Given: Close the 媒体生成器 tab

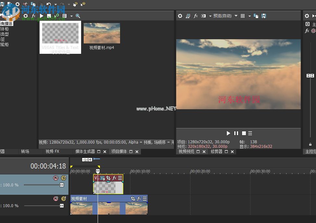Looking at the screenshot, I should pos(105,152).
